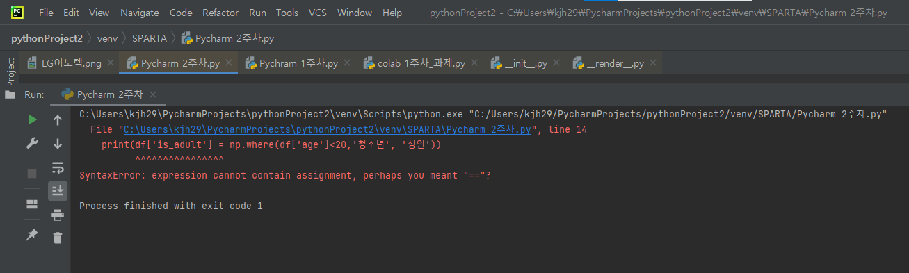Switch to the colab 1주차_과제.py editor tab
This screenshot has width=909, height=273.
(x=420, y=63)
